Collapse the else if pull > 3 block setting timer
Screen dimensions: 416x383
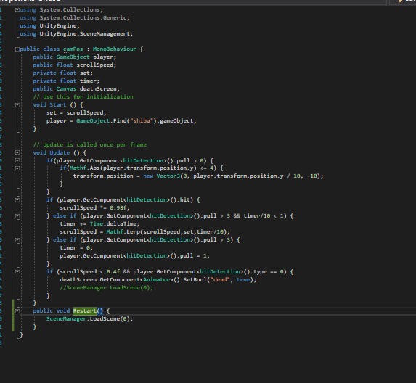pos(17,240)
